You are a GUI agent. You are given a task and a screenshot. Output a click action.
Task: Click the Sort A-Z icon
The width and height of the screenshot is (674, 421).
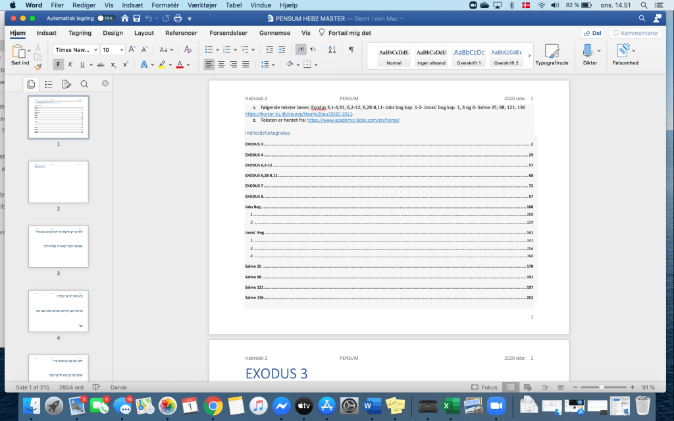click(332, 49)
